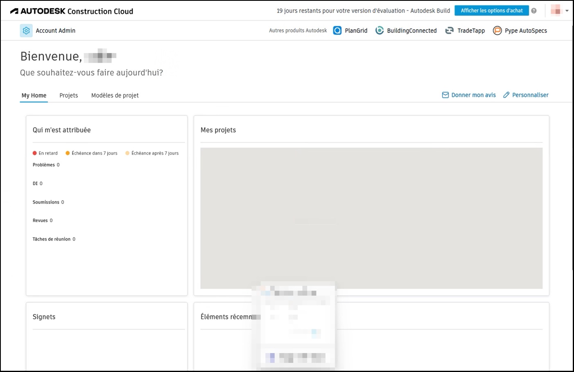Select the My Home tab

[34, 95]
